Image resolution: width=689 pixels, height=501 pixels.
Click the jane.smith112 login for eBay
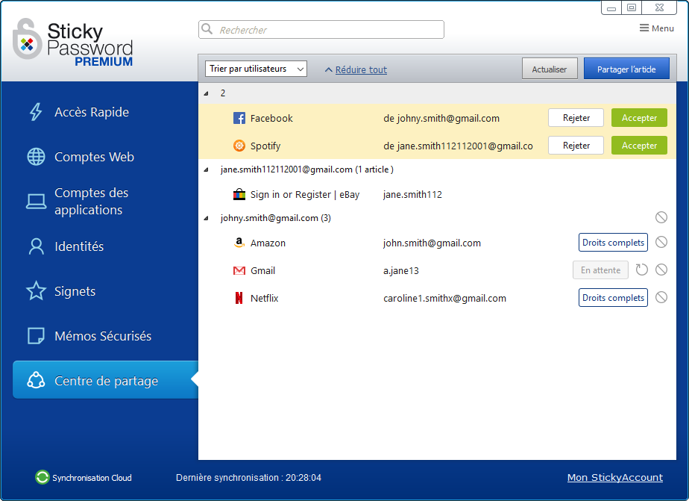click(x=412, y=195)
